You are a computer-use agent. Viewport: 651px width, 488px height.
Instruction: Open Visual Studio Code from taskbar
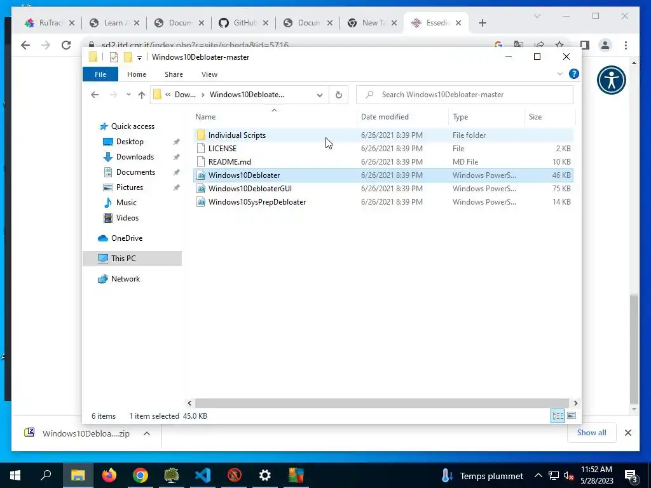tap(203, 475)
